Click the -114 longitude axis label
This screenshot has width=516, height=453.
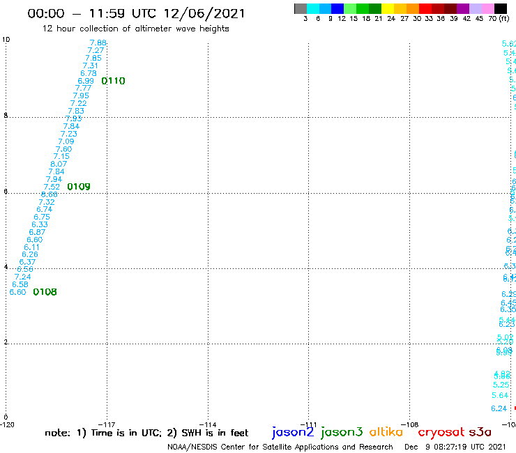[208, 424]
